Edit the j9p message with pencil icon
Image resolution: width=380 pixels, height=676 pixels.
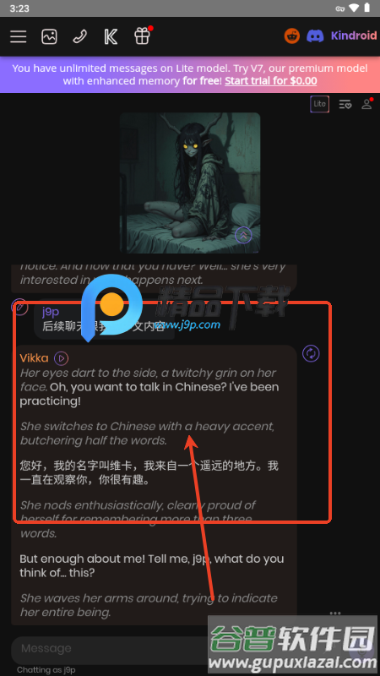click(x=19, y=307)
